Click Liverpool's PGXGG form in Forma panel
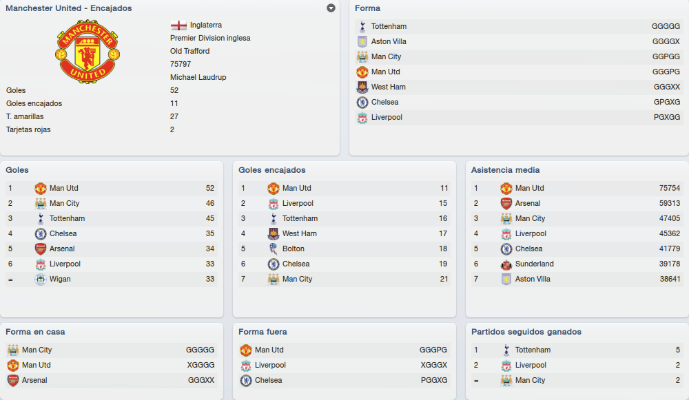The width and height of the screenshot is (689, 400). (x=666, y=117)
